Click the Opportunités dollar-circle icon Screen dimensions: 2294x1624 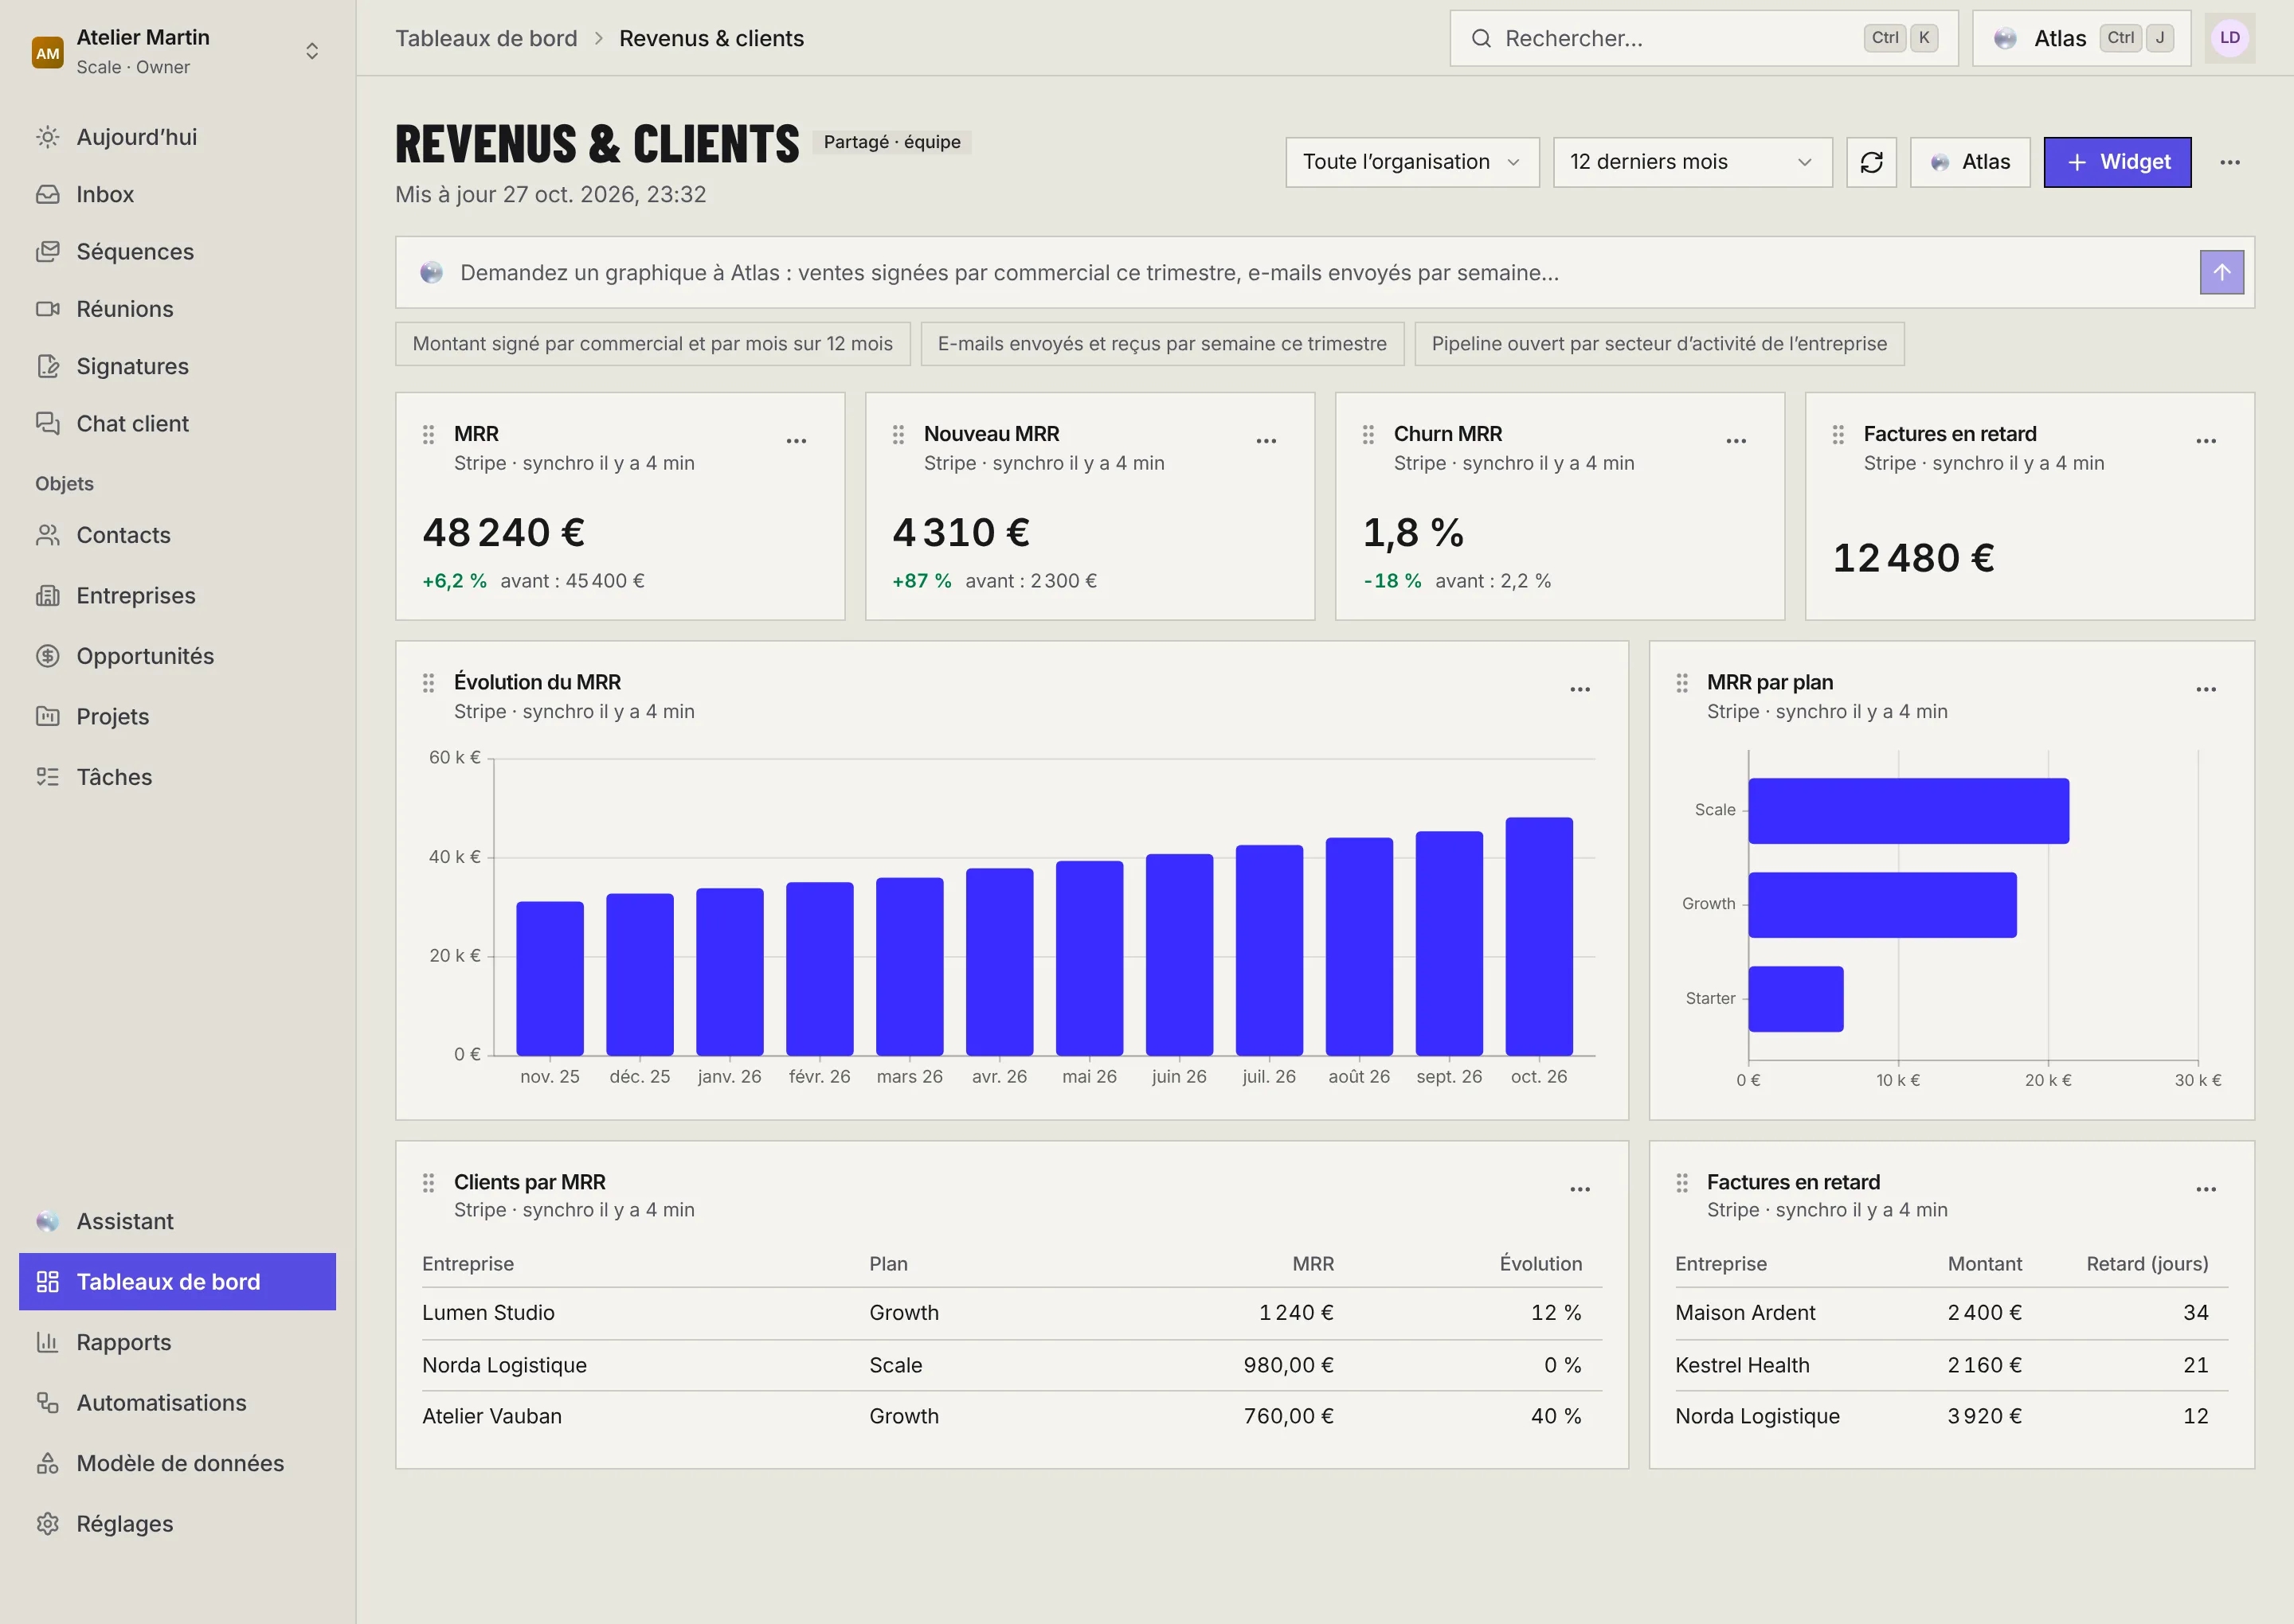[x=47, y=656]
